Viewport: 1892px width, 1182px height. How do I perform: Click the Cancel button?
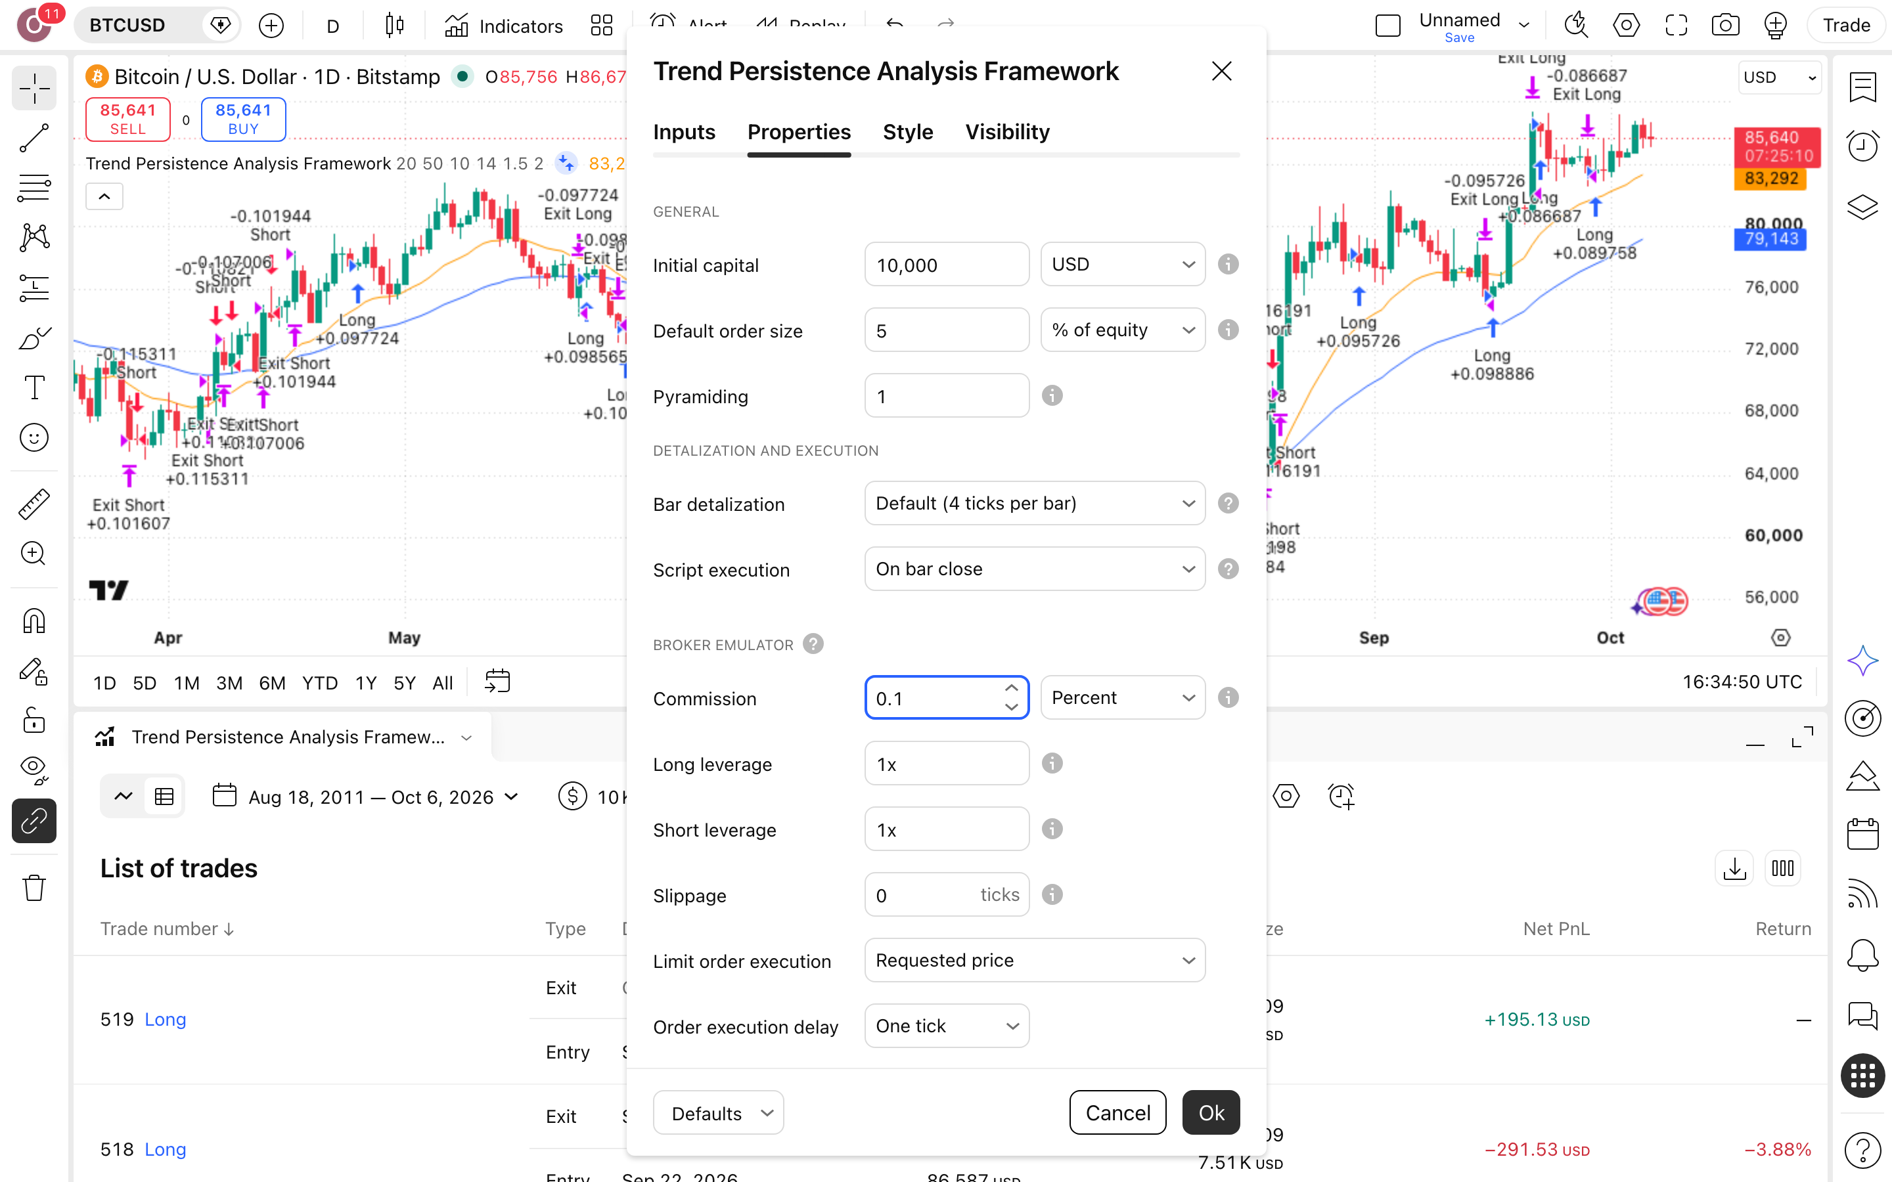coord(1117,1112)
